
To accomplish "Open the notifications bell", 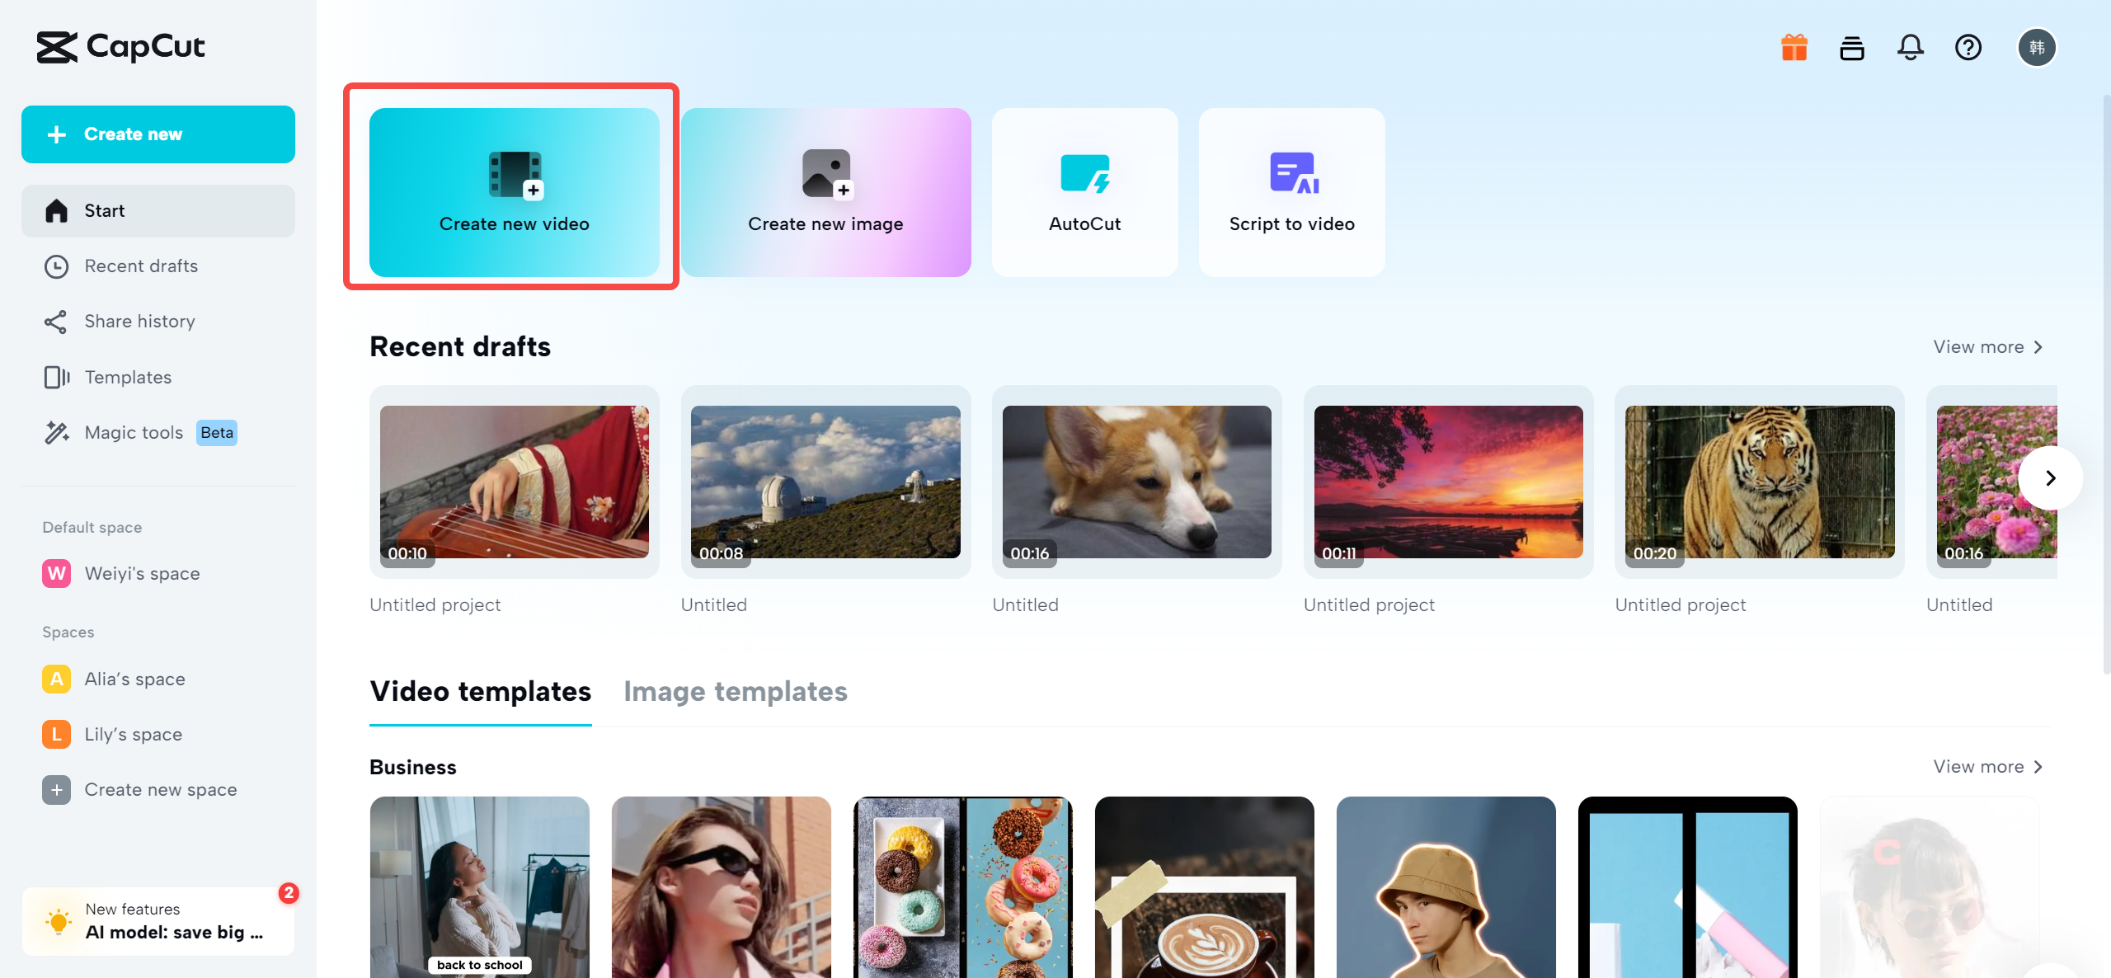I will tap(1910, 48).
